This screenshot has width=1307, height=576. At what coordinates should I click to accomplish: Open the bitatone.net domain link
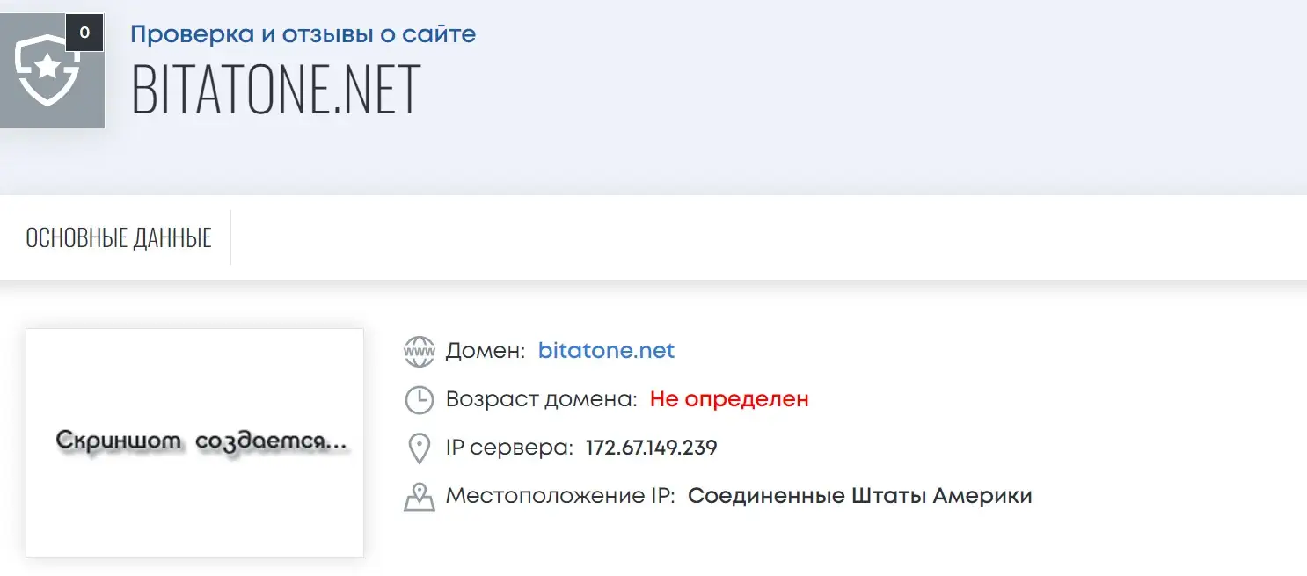coord(606,351)
